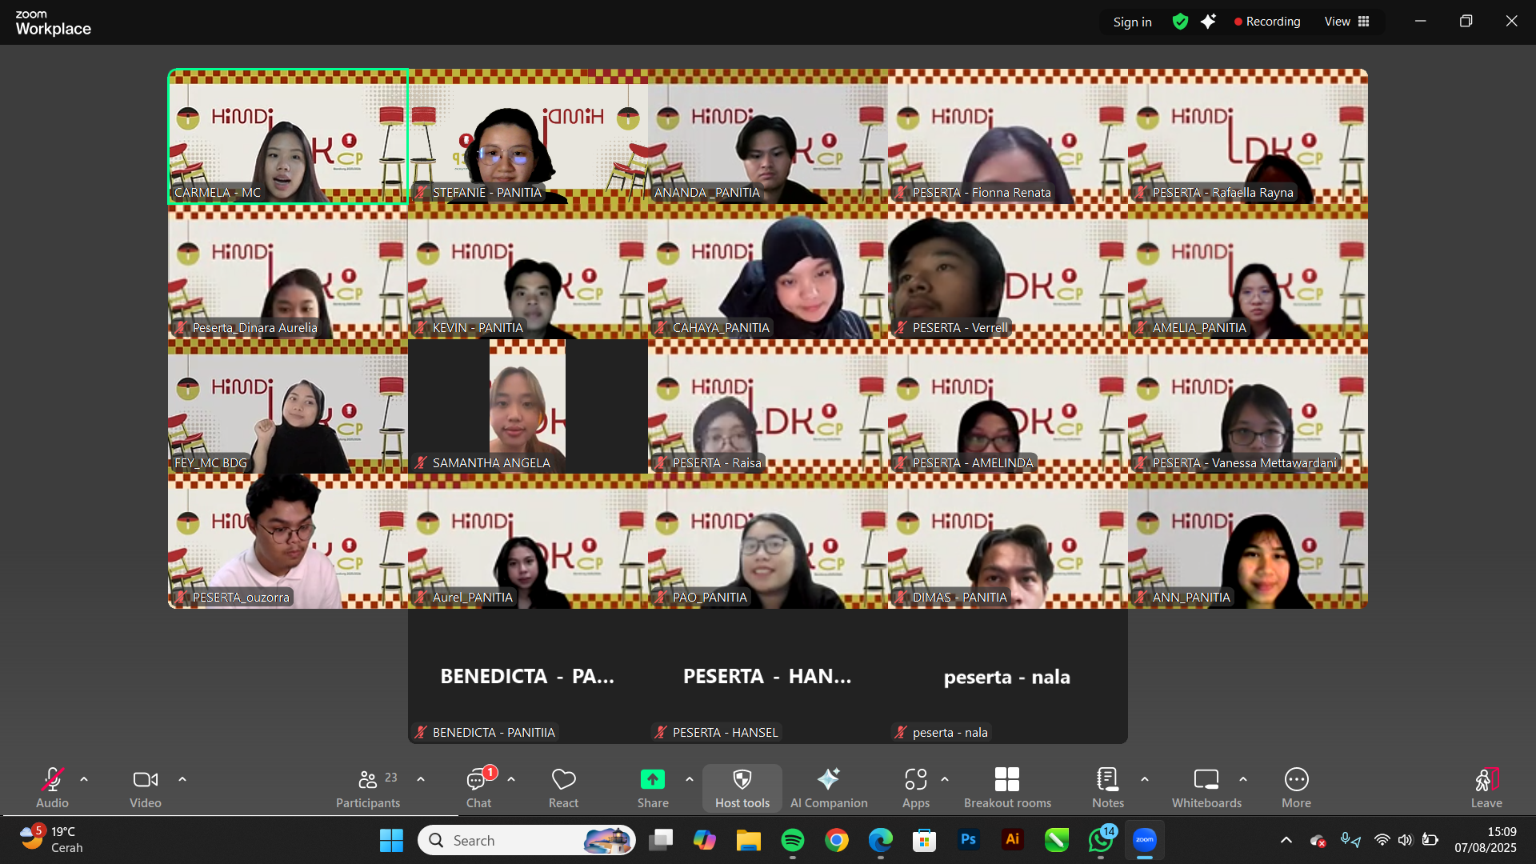Open Google Chrome from the taskbar

pyautogui.click(x=837, y=840)
